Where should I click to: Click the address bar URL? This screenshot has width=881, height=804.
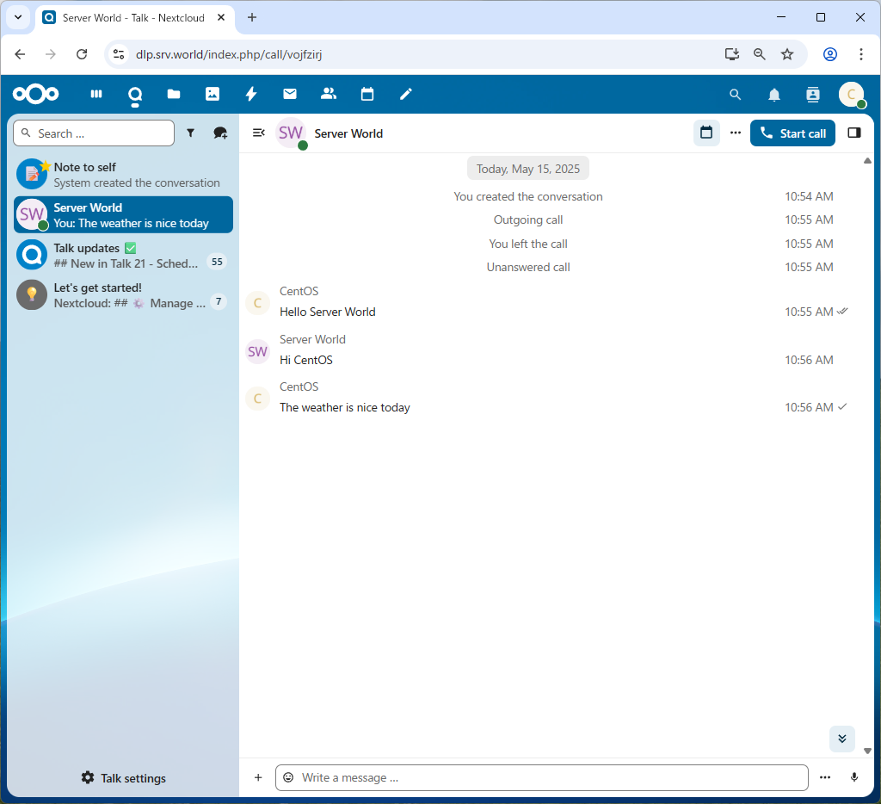[x=229, y=54]
